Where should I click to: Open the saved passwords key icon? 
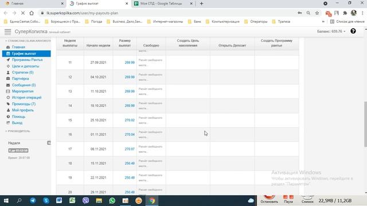point(300,13)
